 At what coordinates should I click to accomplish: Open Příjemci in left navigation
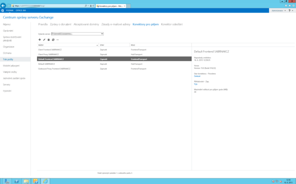coord(7,24)
